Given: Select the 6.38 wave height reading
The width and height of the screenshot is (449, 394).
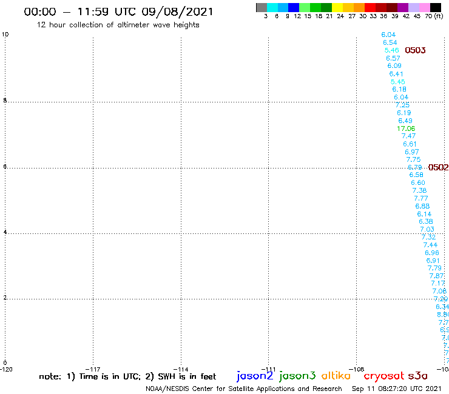Looking at the screenshot, I should pos(426,221).
